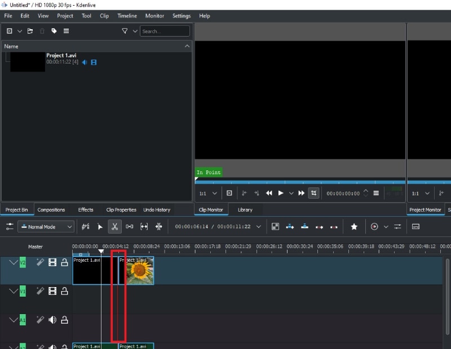Select the Project Monitor tab
This screenshot has height=349, width=451.
(425, 210)
